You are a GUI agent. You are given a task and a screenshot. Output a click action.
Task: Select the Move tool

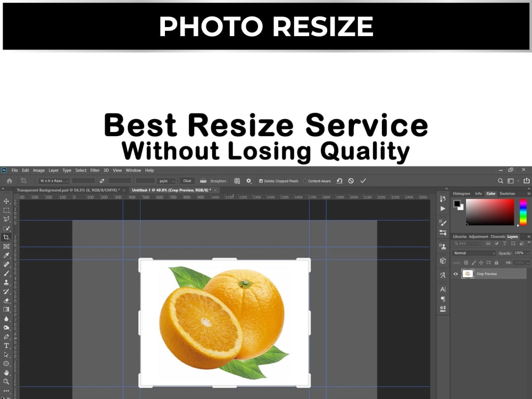6,202
